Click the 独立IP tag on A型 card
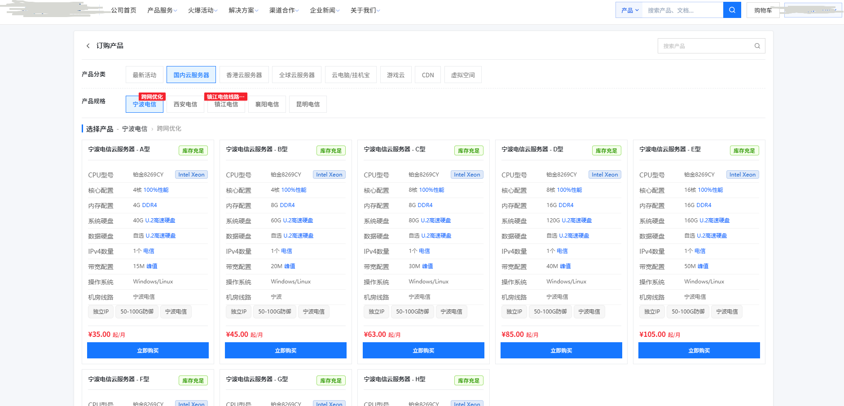 click(x=101, y=312)
